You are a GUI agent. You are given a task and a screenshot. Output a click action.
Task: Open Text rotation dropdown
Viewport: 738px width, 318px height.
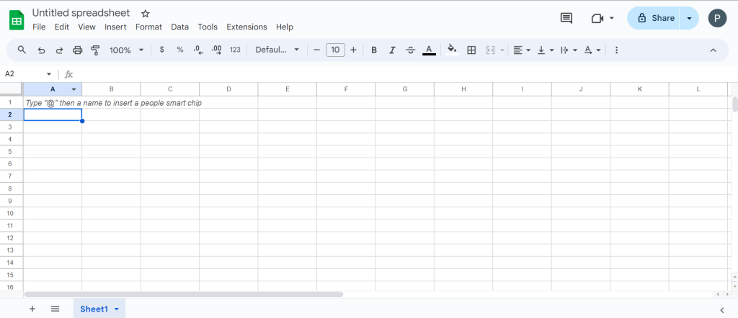[x=592, y=50]
